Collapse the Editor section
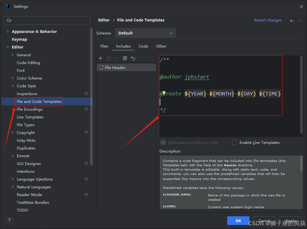The image size is (307, 229). (x=8, y=47)
